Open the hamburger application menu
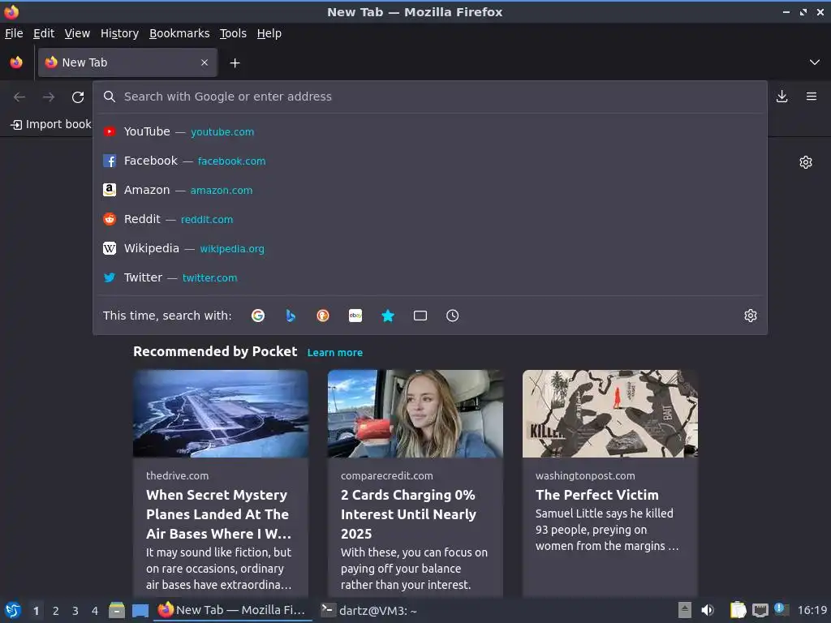831x623 pixels. tap(812, 97)
